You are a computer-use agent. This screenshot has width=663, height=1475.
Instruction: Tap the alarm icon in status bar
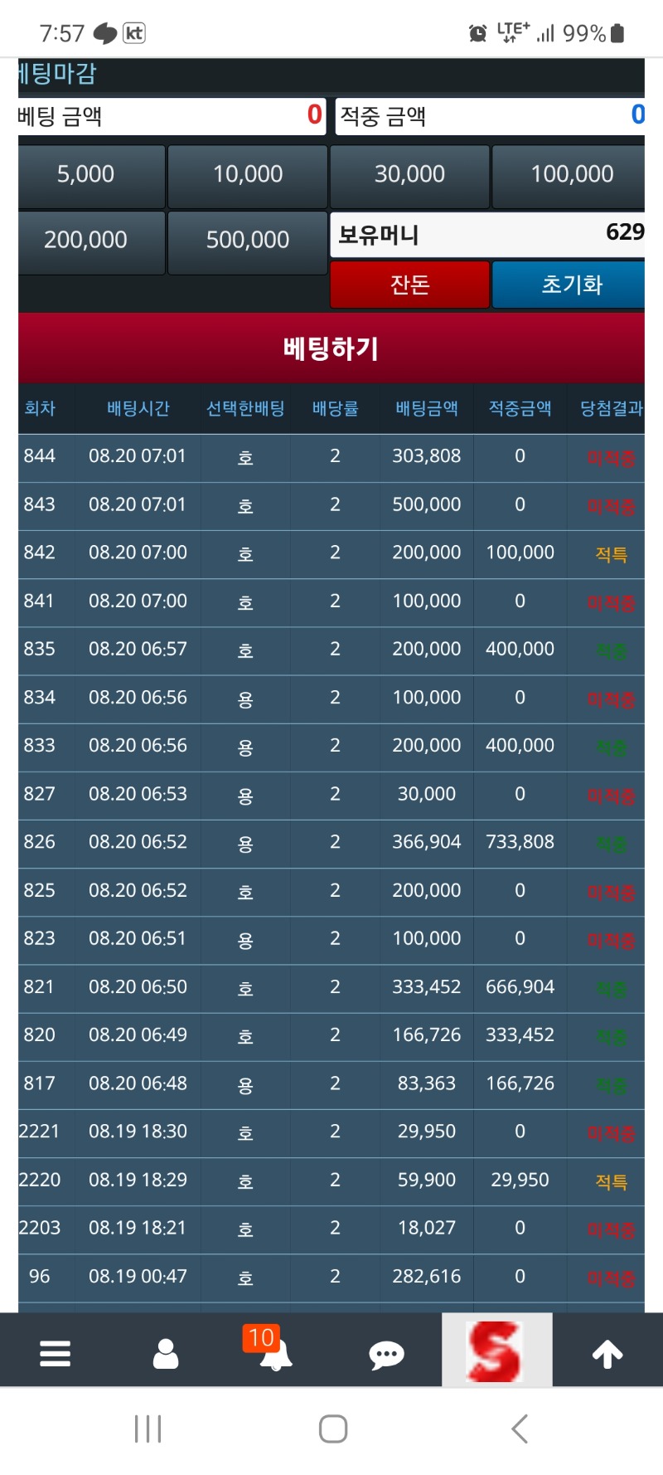point(478,33)
